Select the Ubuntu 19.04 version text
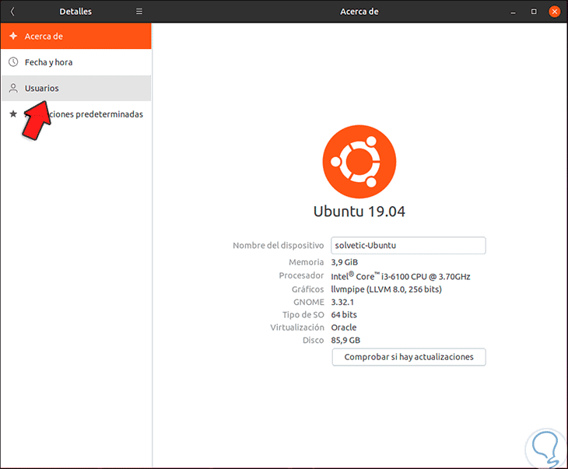This screenshot has height=469, width=568. coord(359,212)
